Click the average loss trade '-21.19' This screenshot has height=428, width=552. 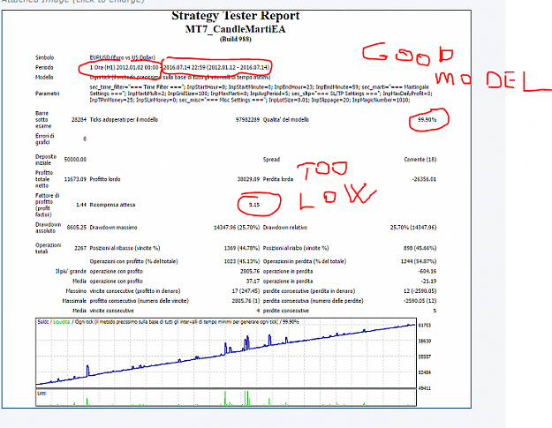pos(428,281)
